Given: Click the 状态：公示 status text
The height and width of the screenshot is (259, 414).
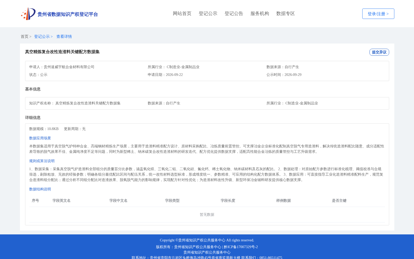Looking at the screenshot, I should pyautogui.click(x=38, y=75).
